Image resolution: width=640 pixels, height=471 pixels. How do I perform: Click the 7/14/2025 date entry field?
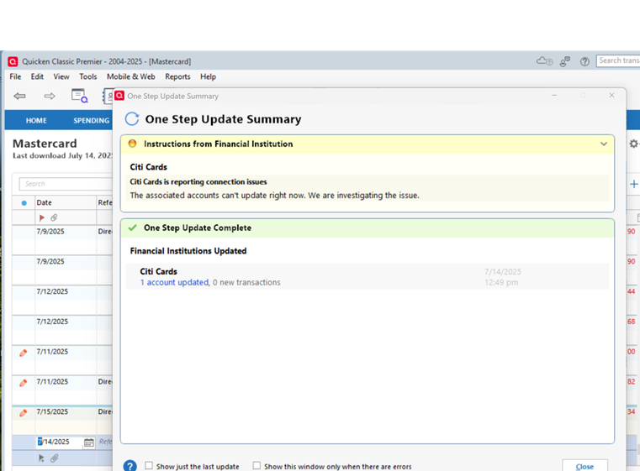coord(60,442)
